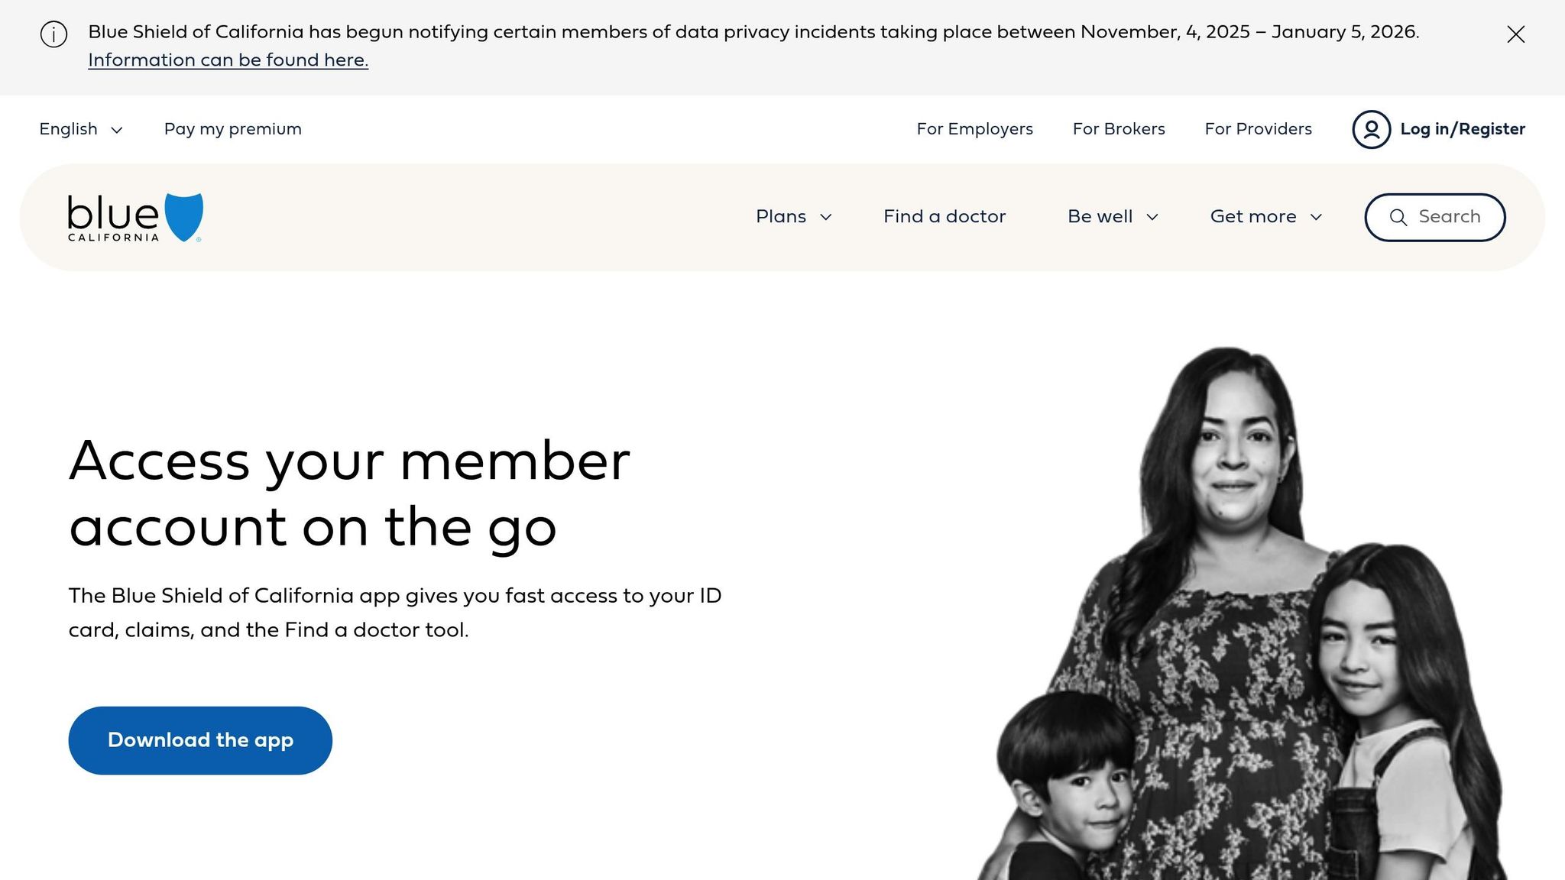Image resolution: width=1565 pixels, height=880 pixels.
Task: Open the Plans navigation menu
Action: coord(781,217)
